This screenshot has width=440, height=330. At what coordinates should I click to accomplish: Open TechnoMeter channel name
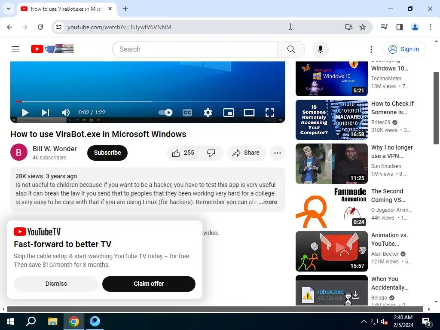click(x=386, y=79)
